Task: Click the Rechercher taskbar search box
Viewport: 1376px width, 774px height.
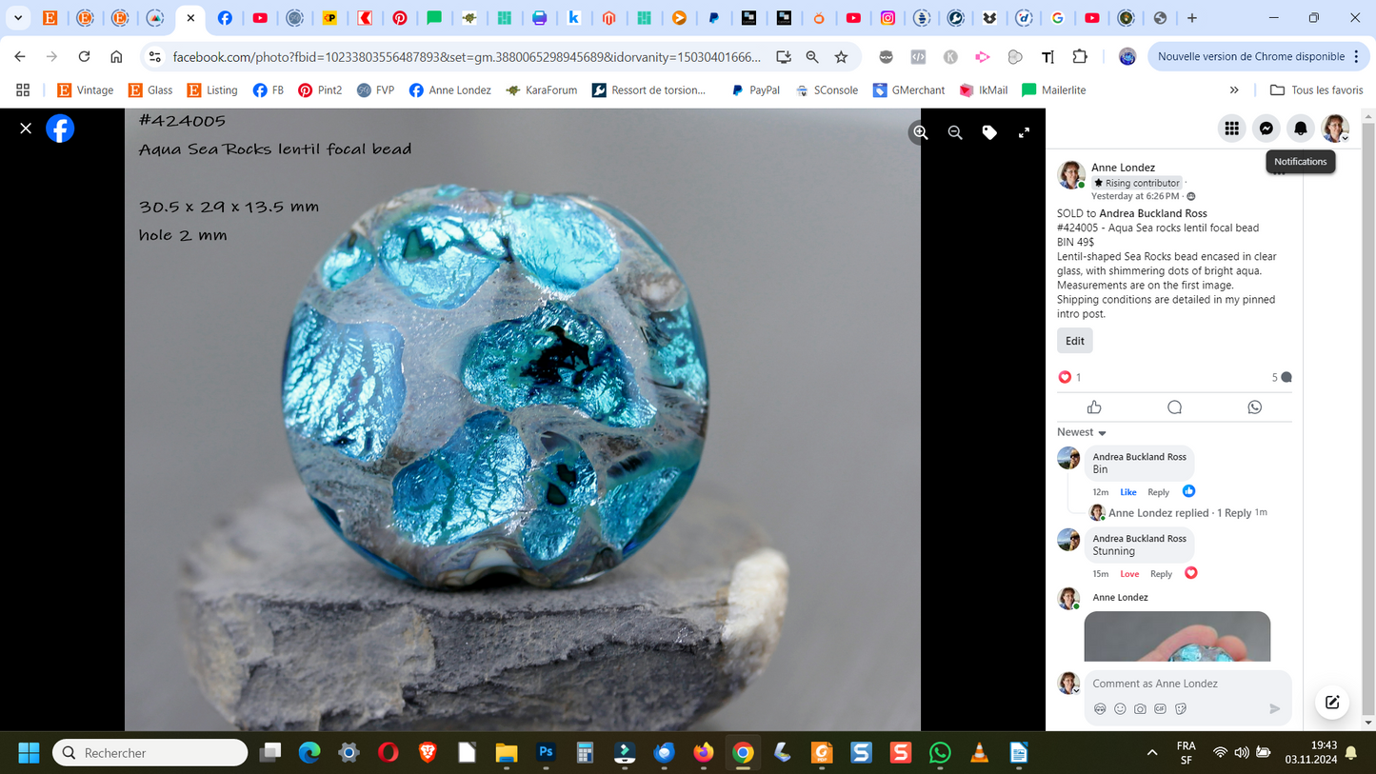Action: pos(150,753)
